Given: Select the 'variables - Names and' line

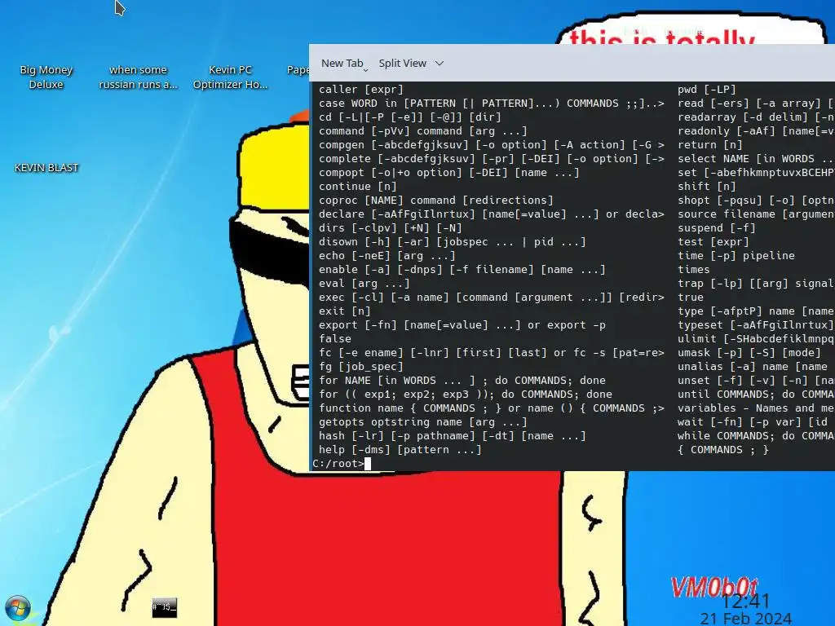Looking at the screenshot, I should (756, 408).
